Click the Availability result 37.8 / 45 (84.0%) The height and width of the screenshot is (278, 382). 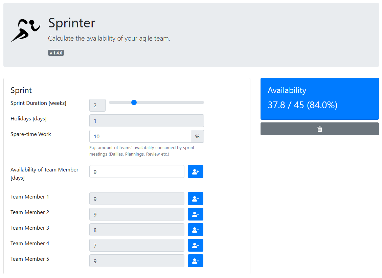click(x=302, y=105)
